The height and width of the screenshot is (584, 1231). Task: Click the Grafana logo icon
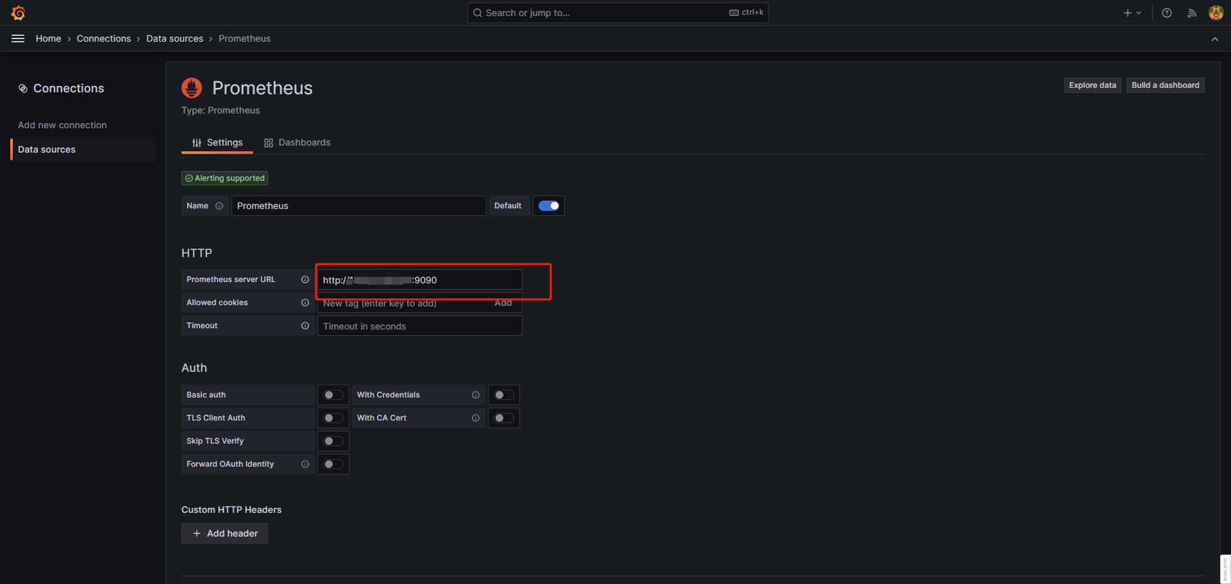click(18, 13)
